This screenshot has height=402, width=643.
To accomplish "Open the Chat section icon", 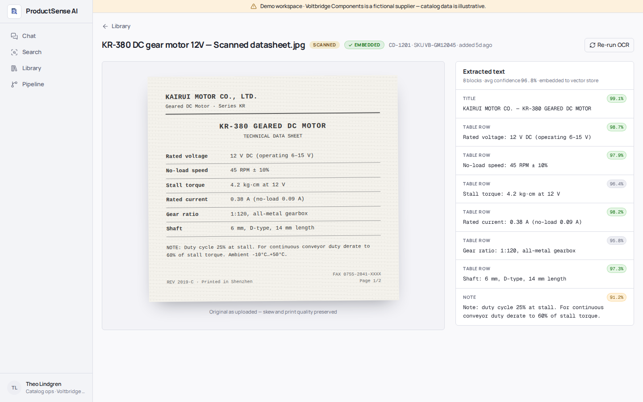I will [14, 36].
